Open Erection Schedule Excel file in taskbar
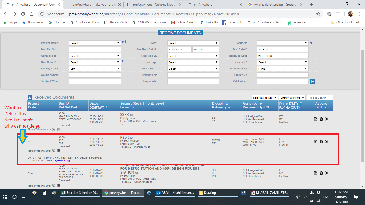 [x=80, y=193]
